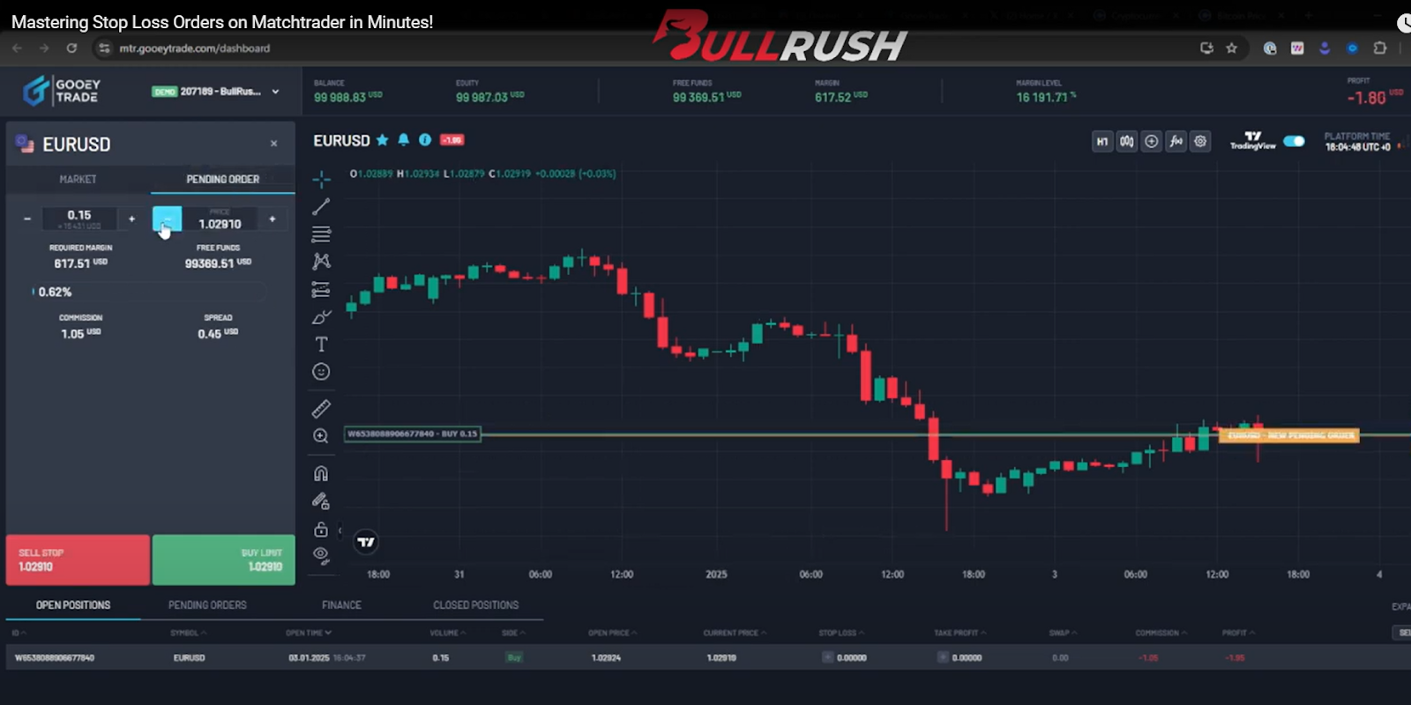Click the new pending order price label
Screen dimensions: 1411x705
1288,435
